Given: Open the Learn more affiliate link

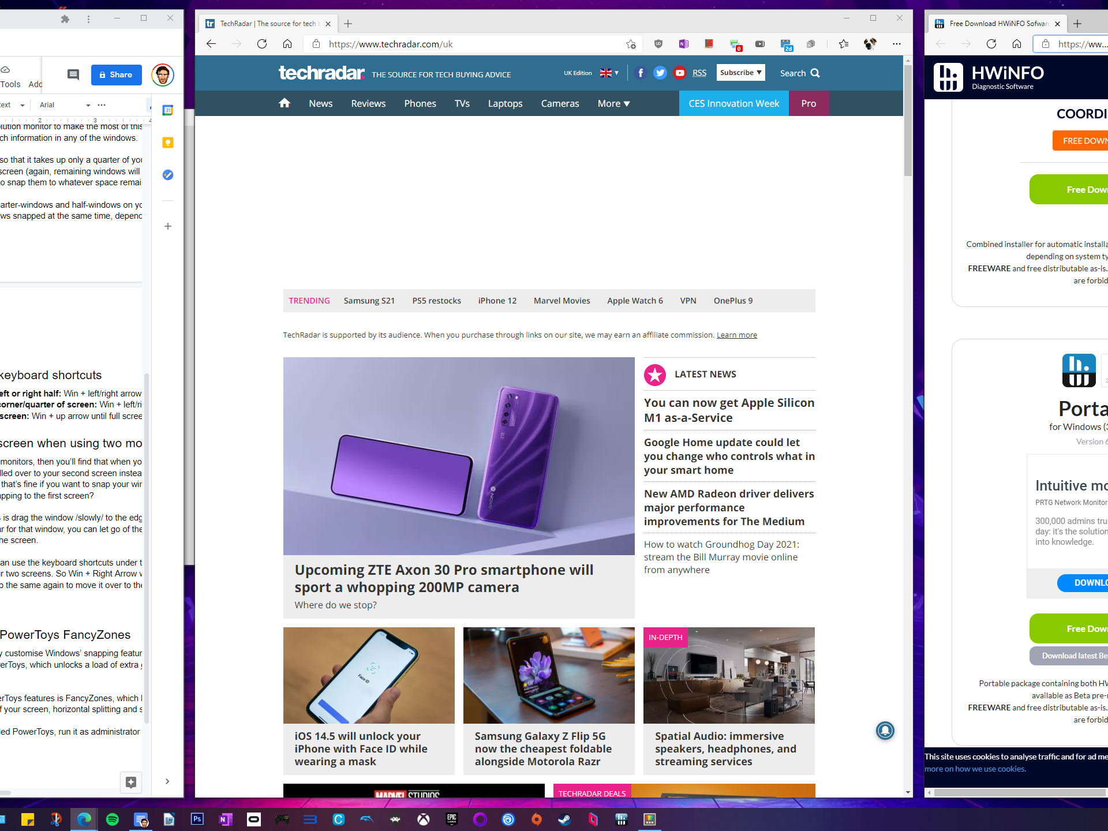Looking at the screenshot, I should tap(736, 335).
